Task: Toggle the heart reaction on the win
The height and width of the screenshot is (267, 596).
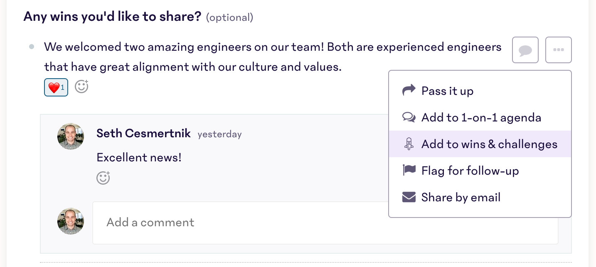Action: point(56,88)
